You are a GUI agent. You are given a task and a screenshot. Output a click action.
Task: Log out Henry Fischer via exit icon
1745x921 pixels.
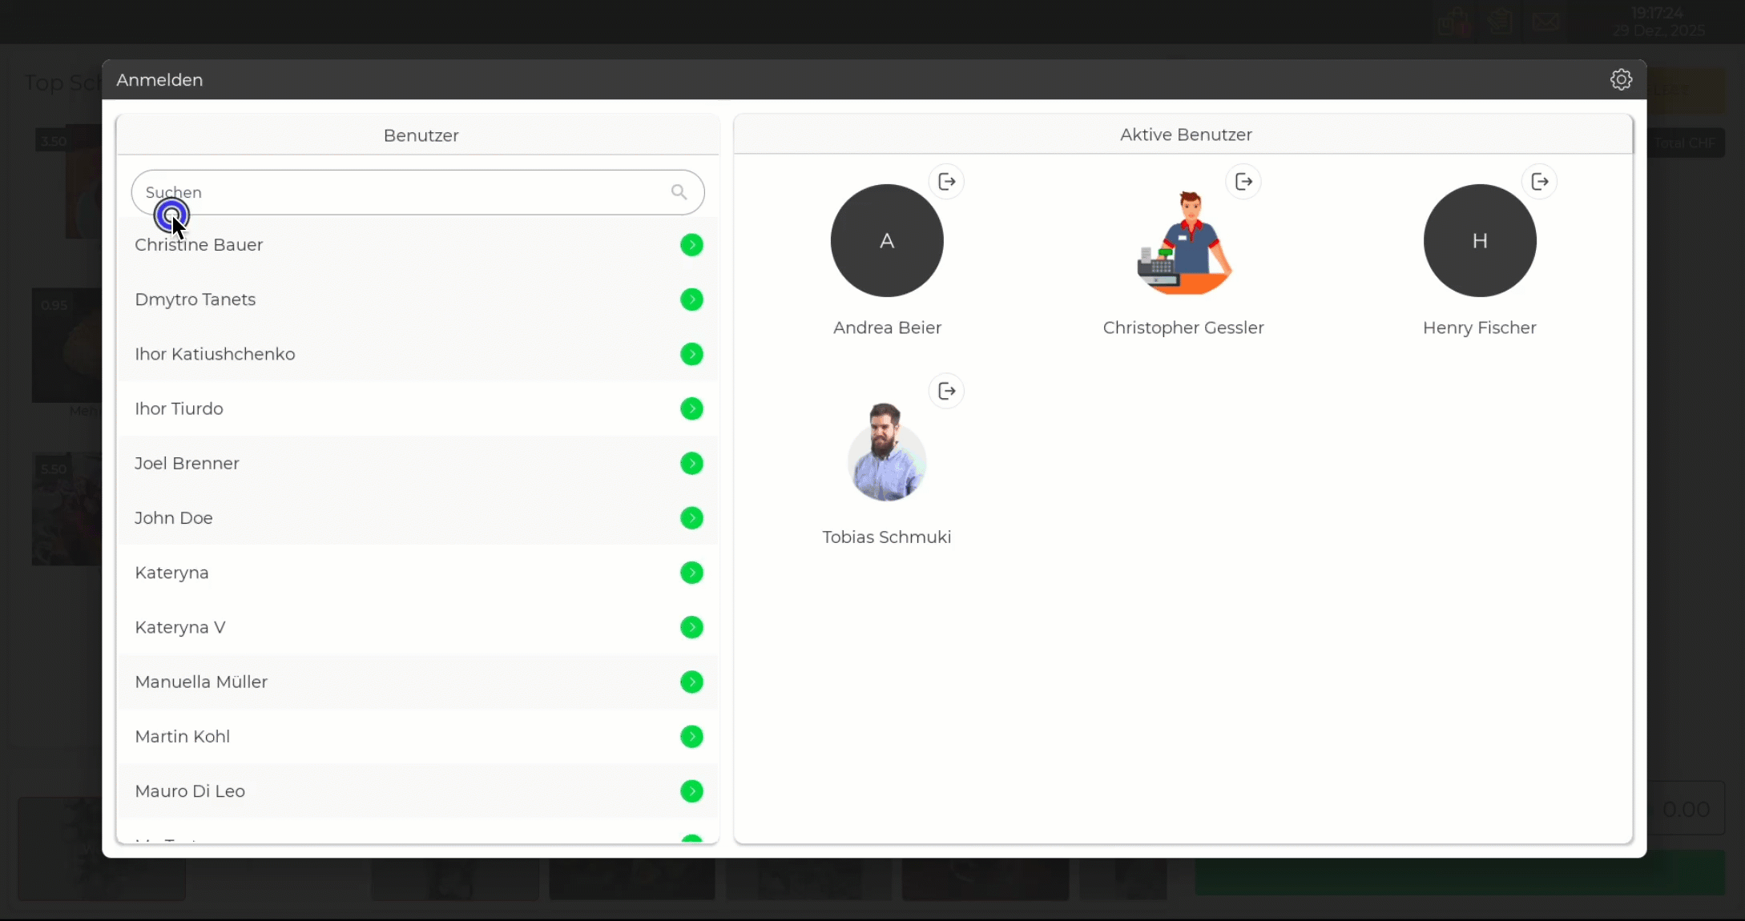tap(1539, 182)
